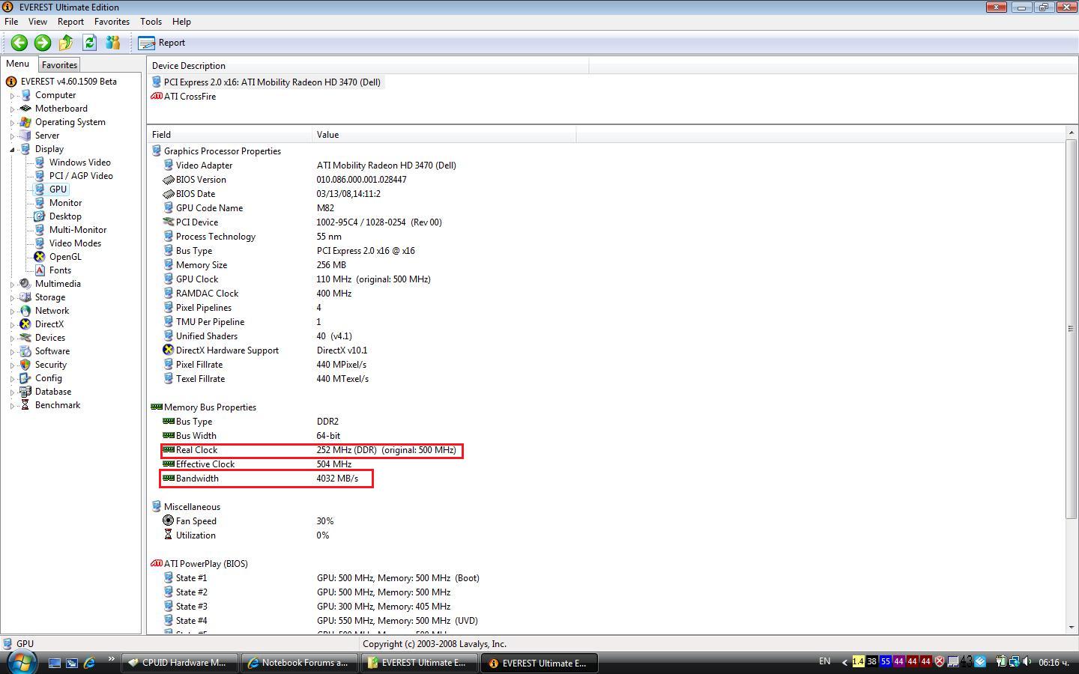
Task: Click the Config icon in tree
Action: coord(25,378)
